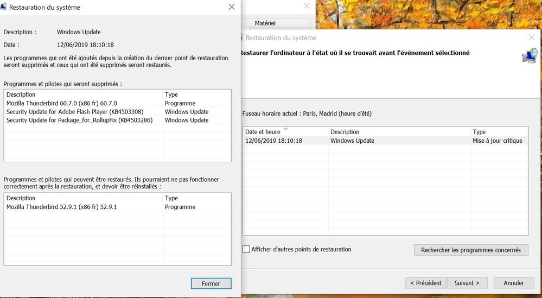Viewport: 542px width, 298px height.
Task: Click Annuler button
Action: point(514,283)
